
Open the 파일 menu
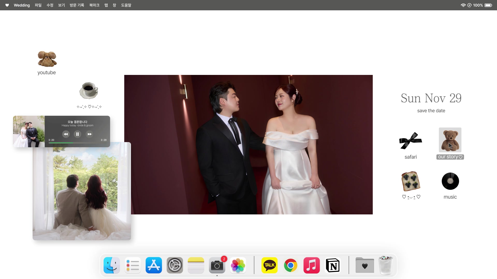coord(38,5)
